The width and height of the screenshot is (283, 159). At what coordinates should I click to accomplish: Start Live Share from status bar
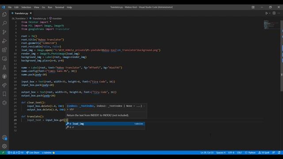tap(33, 152)
